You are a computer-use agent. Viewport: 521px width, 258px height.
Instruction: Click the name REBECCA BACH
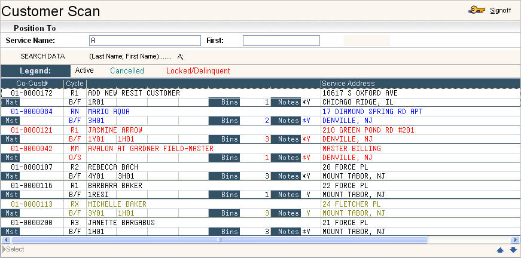[113, 167]
